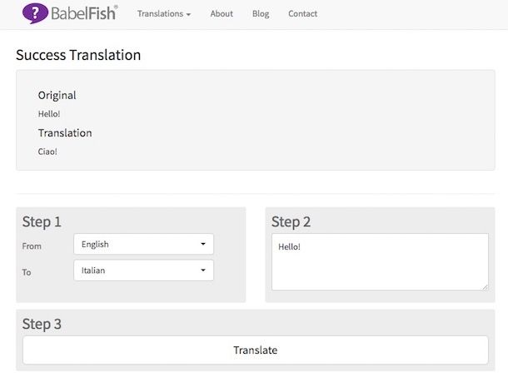508x382 pixels.
Task: Go to the About page
Action: click(222, 14)
